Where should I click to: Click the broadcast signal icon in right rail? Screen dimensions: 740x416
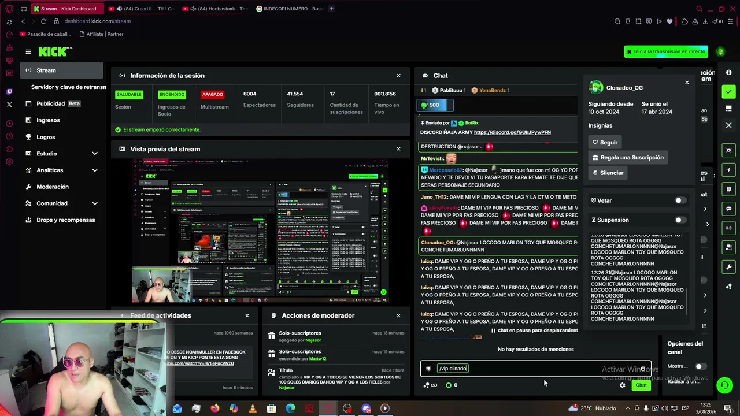tap(728, 228)
